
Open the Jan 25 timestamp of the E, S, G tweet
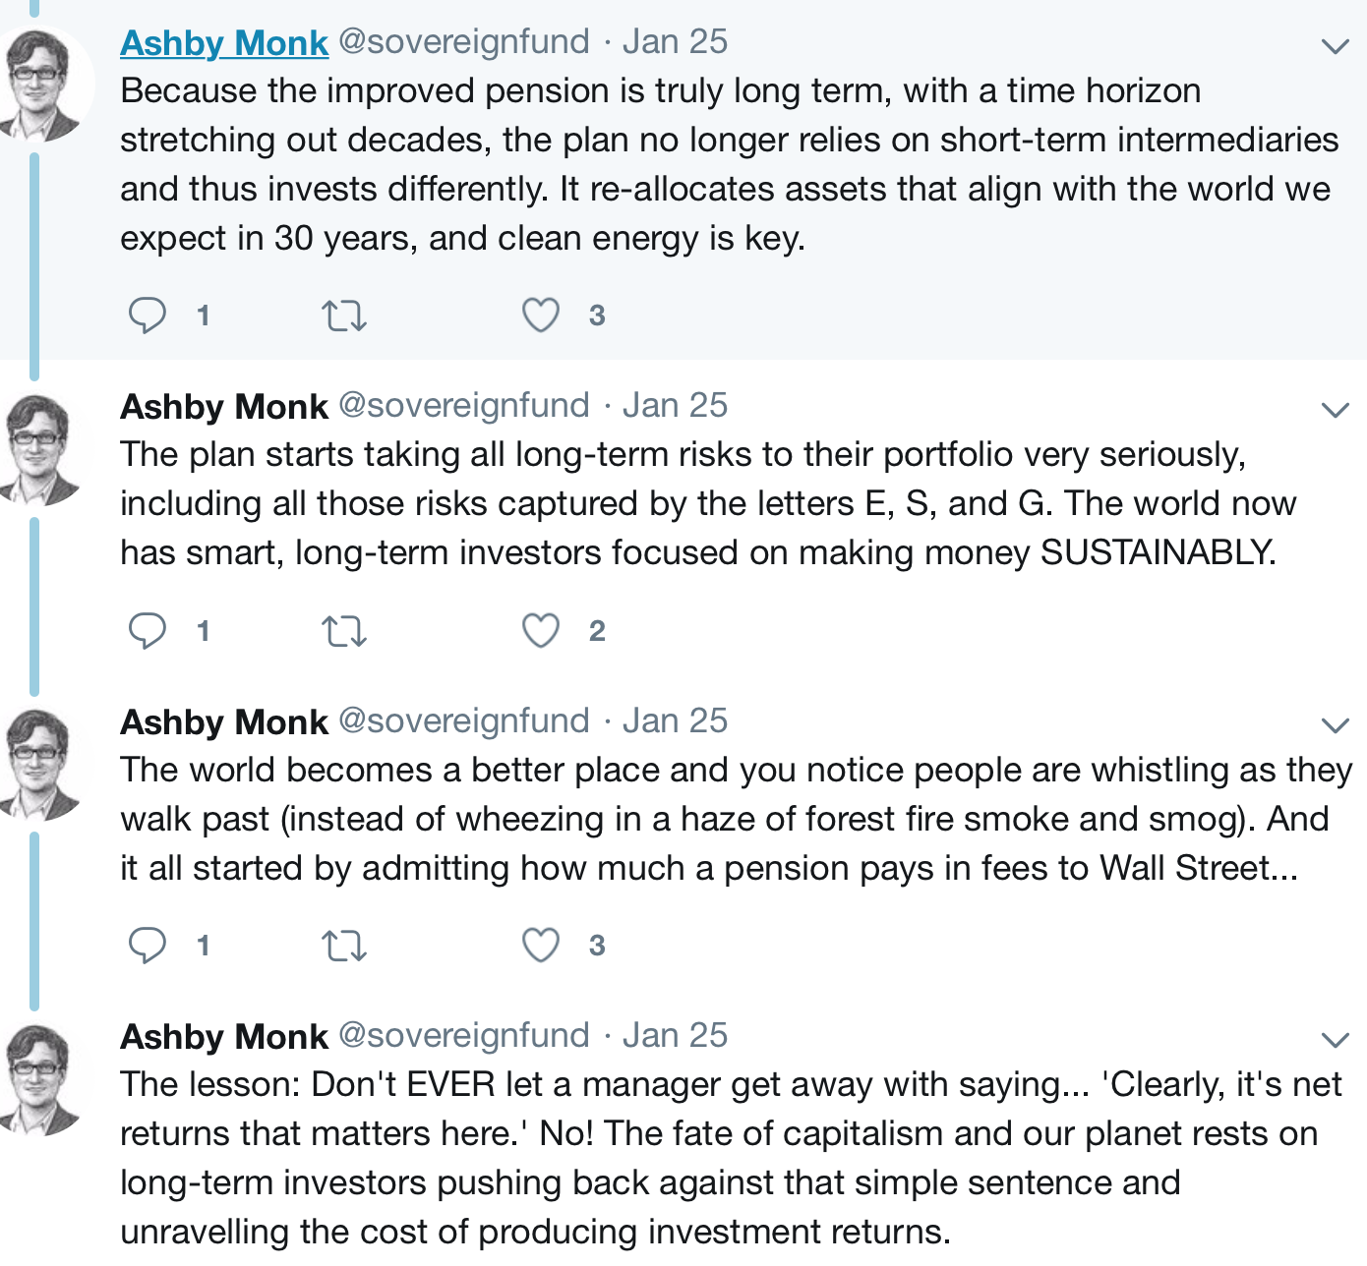point(675,405)
